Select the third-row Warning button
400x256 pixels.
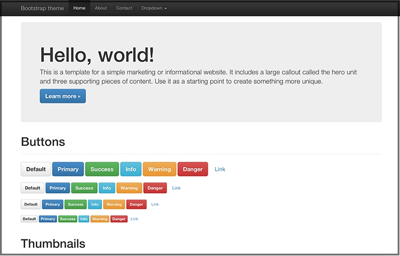114,204
